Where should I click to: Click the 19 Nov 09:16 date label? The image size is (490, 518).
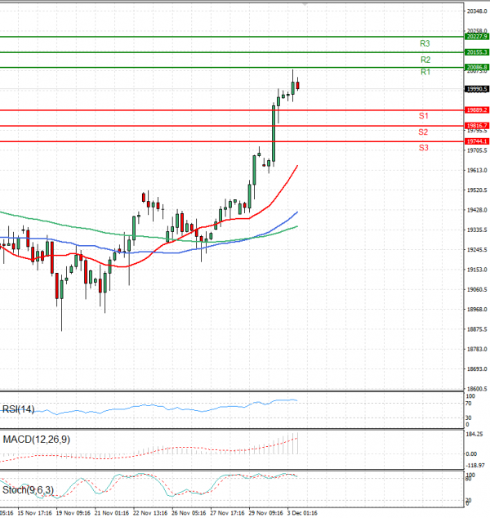(73, 513)
